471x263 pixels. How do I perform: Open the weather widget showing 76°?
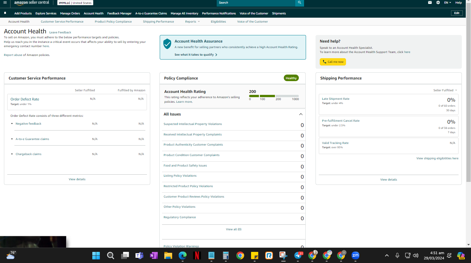tap(11, 255)
